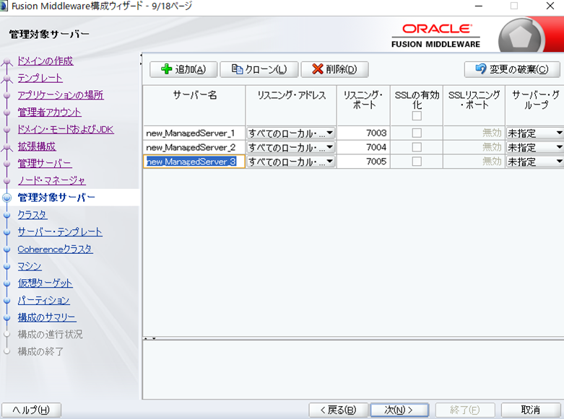564x419 pixels.
Task: Go to the クラスタ step in sidebar
Action: pos(32,214)
